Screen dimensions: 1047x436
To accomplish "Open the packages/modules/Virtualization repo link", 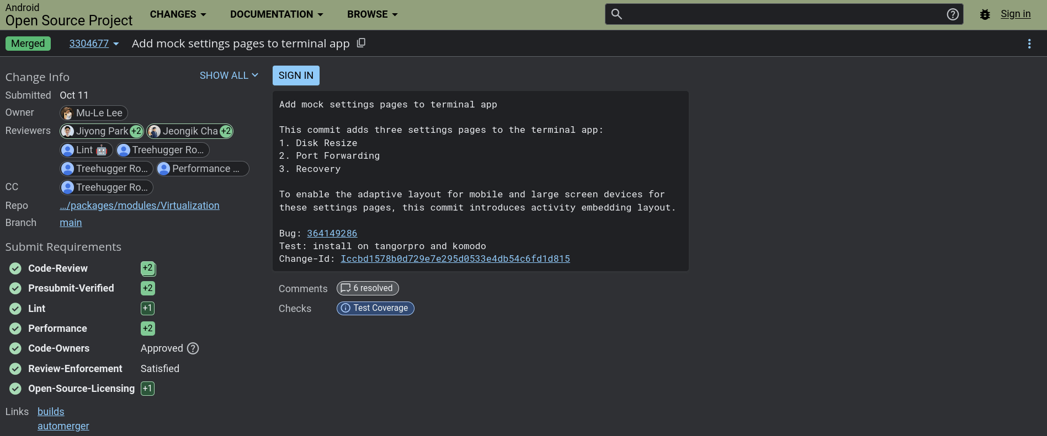I will (140, 206).
